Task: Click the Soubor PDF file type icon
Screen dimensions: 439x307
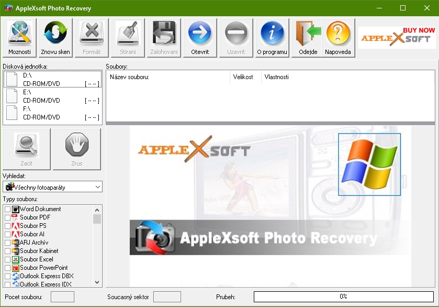Action: click(x=15, y=217)
